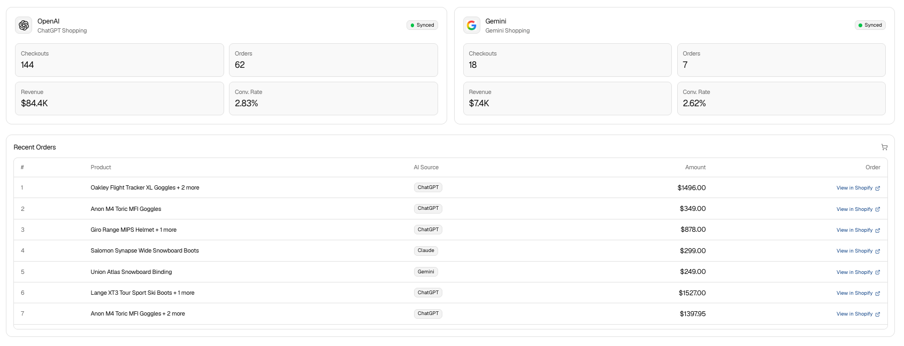The image size is (904, 346).
Task: Select Gemini Orders 7 card
Action: tap(781, 60)
